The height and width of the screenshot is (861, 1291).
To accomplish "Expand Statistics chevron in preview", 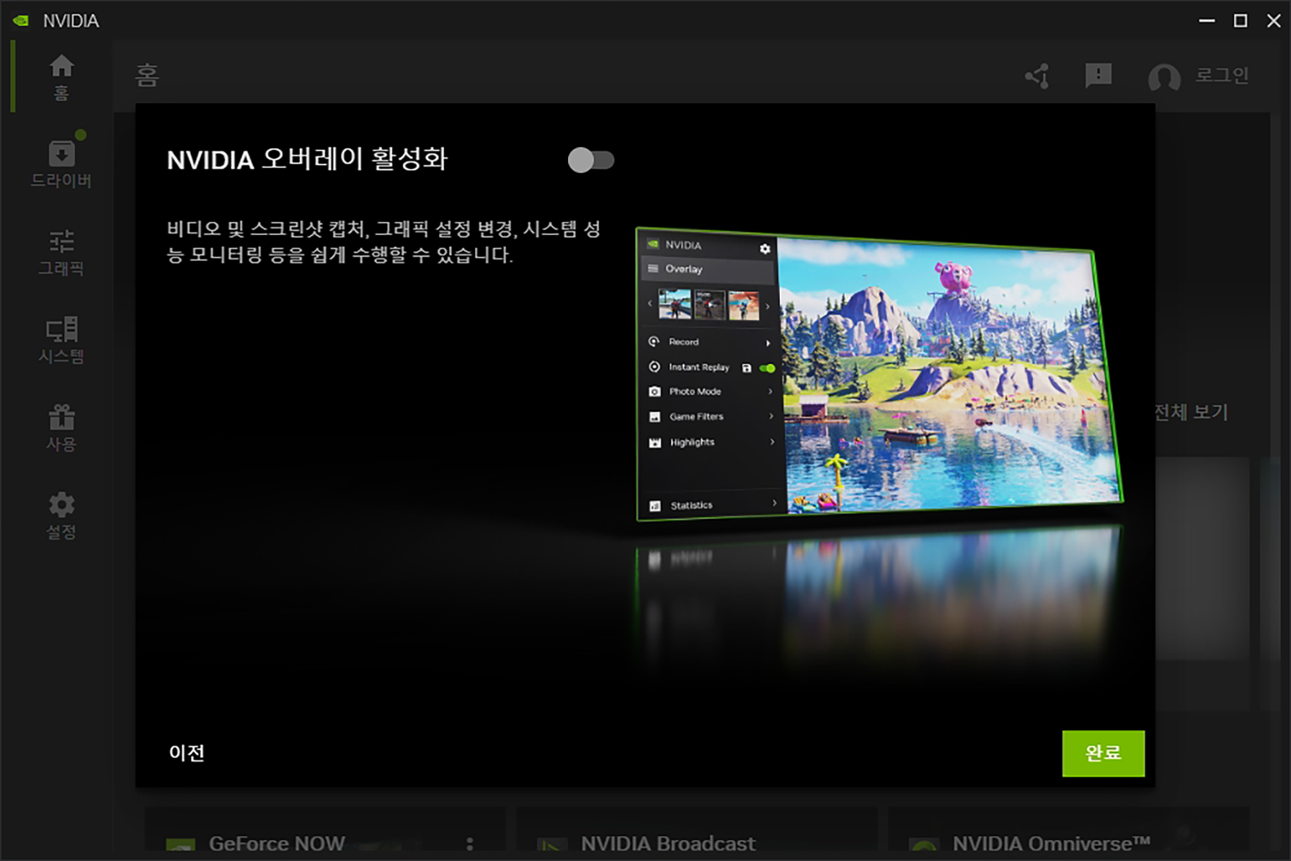I will (x=774, y=503).
